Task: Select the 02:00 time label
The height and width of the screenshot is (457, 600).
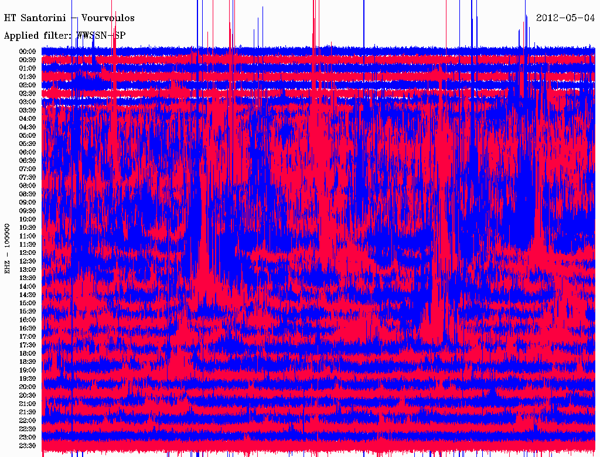Action: click(x=28, y=86)
